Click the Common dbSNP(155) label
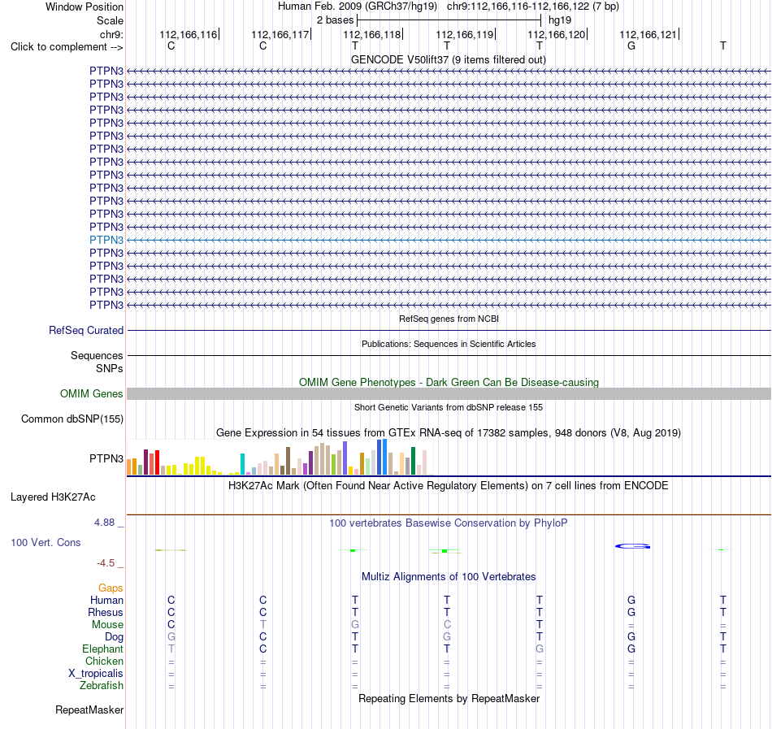This screenshot has width=772, height=729. coord(72,419)
